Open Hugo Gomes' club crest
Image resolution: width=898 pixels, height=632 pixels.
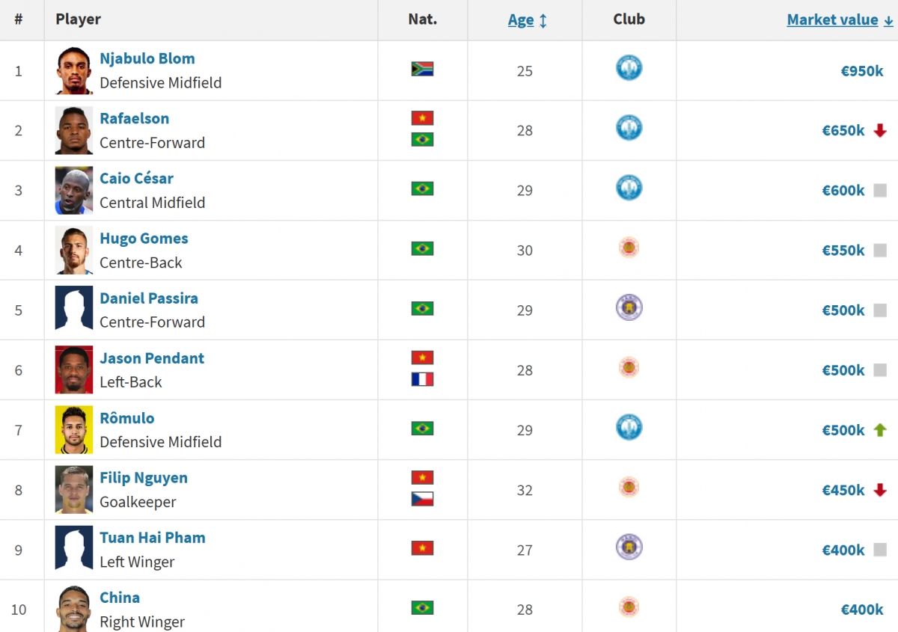[629, 248]
